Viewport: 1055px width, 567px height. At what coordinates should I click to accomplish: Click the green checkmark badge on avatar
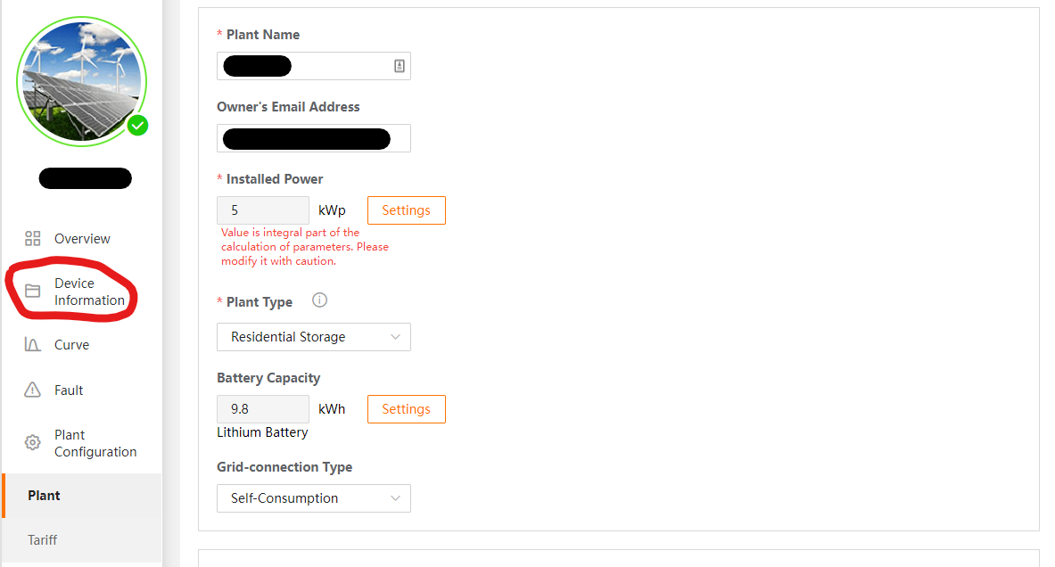pyautogui.click(x=137, y=126)
